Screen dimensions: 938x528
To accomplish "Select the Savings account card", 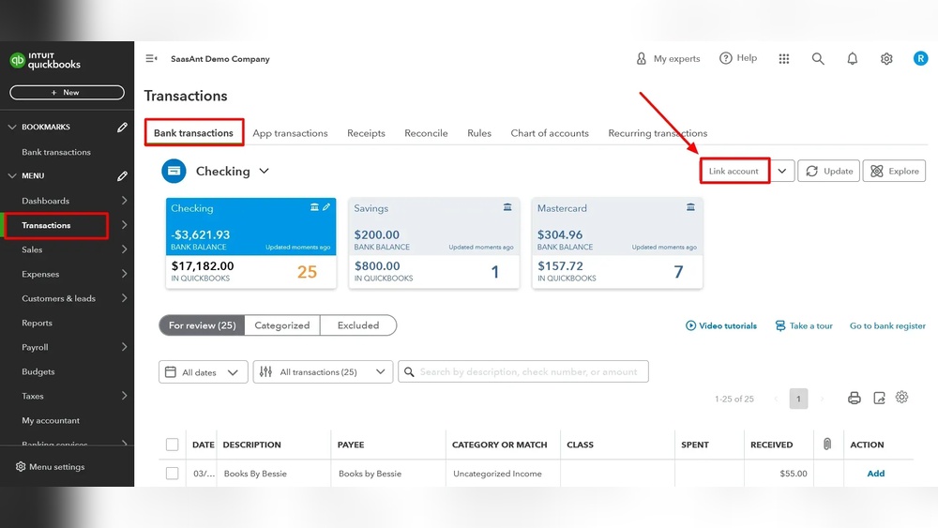I will [433, 244].
